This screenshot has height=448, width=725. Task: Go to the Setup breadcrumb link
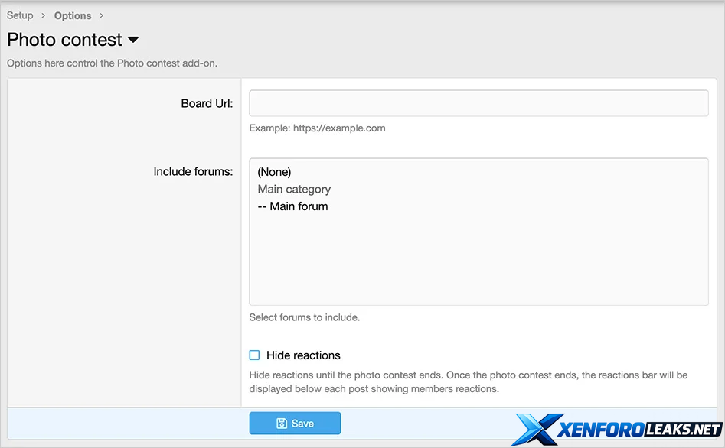click(x=20, y=15)
